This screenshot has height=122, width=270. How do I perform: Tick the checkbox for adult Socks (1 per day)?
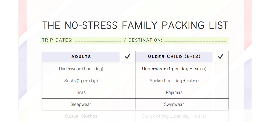128,81
